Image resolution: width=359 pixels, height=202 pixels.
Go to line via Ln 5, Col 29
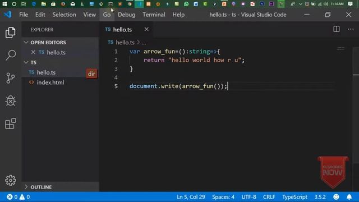click(191, 197)
